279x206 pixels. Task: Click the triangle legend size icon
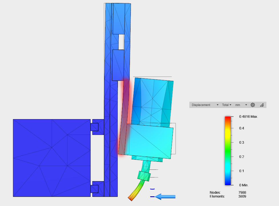pyautogui.click(x=262, y=105)
